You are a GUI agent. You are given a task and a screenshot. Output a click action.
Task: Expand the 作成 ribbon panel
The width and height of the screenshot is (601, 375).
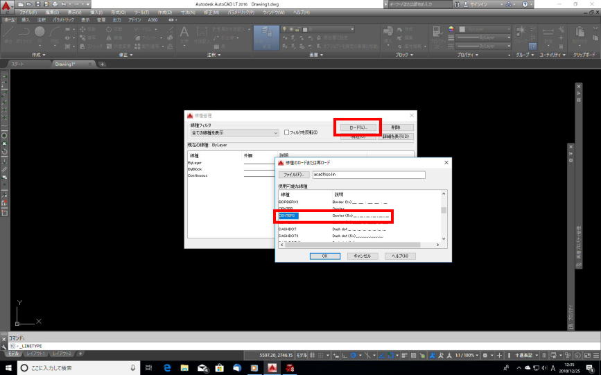[x=38, y=55]
